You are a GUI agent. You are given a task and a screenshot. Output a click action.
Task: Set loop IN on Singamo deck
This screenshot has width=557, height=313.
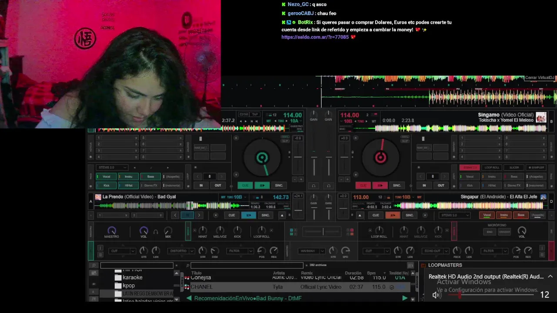(x=424, y=185)
